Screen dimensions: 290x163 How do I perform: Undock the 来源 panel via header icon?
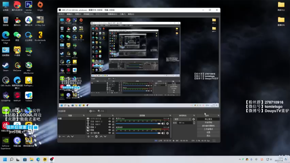113,116
